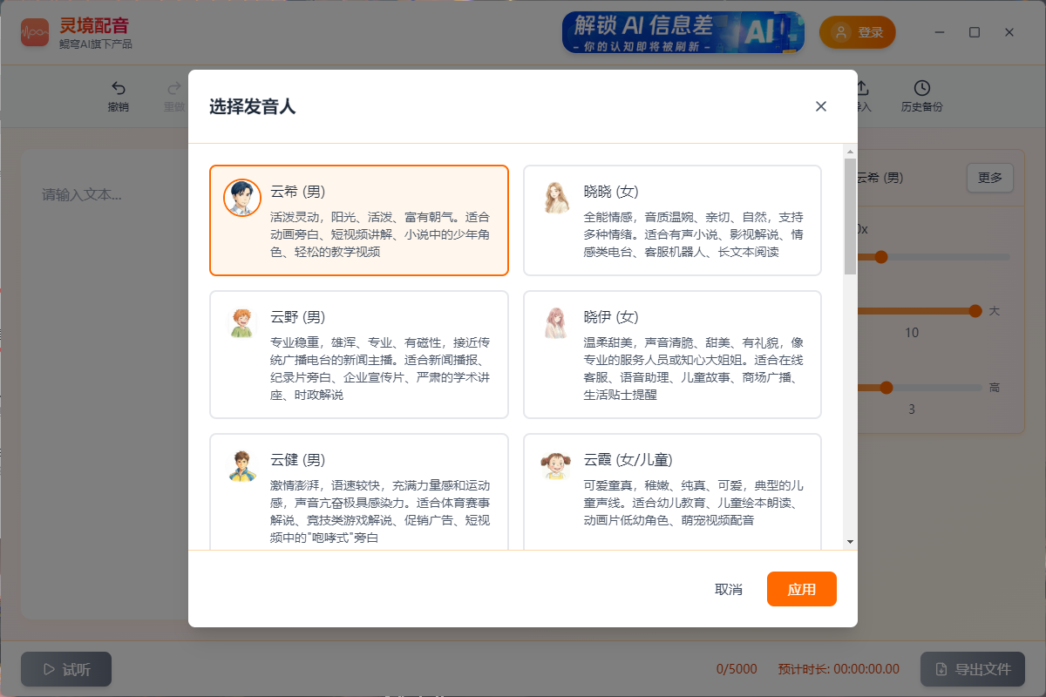Image resolution: width=1046 pixels, height=697 pixels.
Task: Open 更多 for more voice options
Action: coord(990,177)
